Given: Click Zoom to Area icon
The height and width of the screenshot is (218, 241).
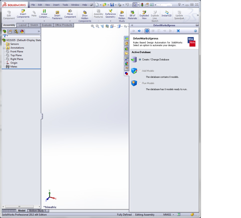Looking at the screenshot, I should coord(97,26).
